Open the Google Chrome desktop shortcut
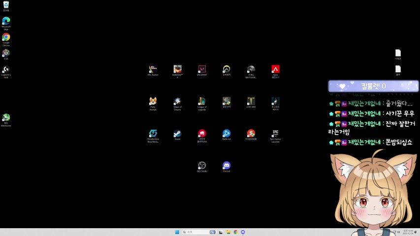The height and width of the screenshot is (236, 420). (6, 39)
